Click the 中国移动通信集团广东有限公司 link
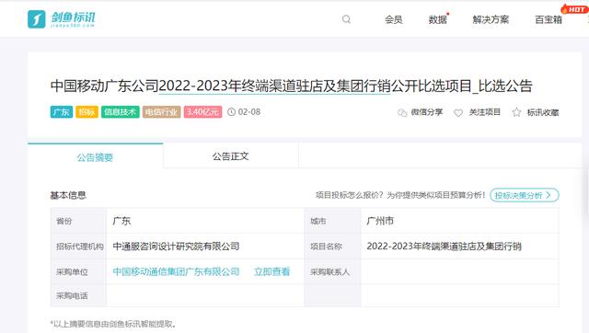The height and width of the screenshot is (333, 589). click(176, 271)
